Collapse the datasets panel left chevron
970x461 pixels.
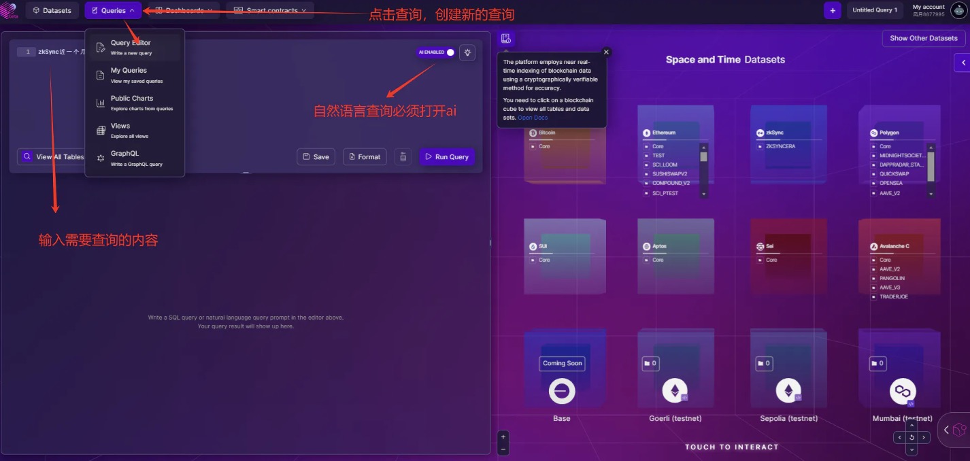963,63
